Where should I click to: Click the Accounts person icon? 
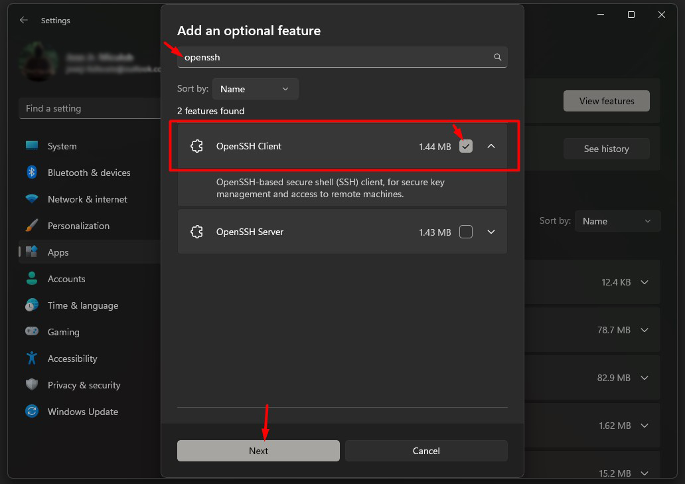[31, 278]
